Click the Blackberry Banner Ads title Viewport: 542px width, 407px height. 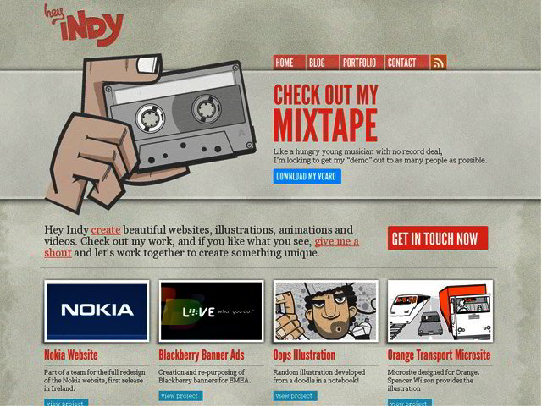(x=202, y=355)
